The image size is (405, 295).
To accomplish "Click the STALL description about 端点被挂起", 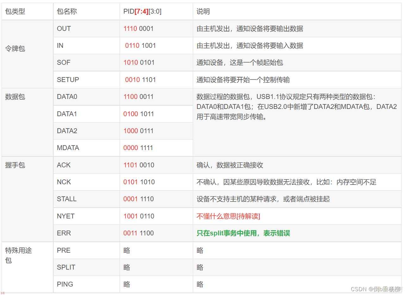I will click(263, 199).
